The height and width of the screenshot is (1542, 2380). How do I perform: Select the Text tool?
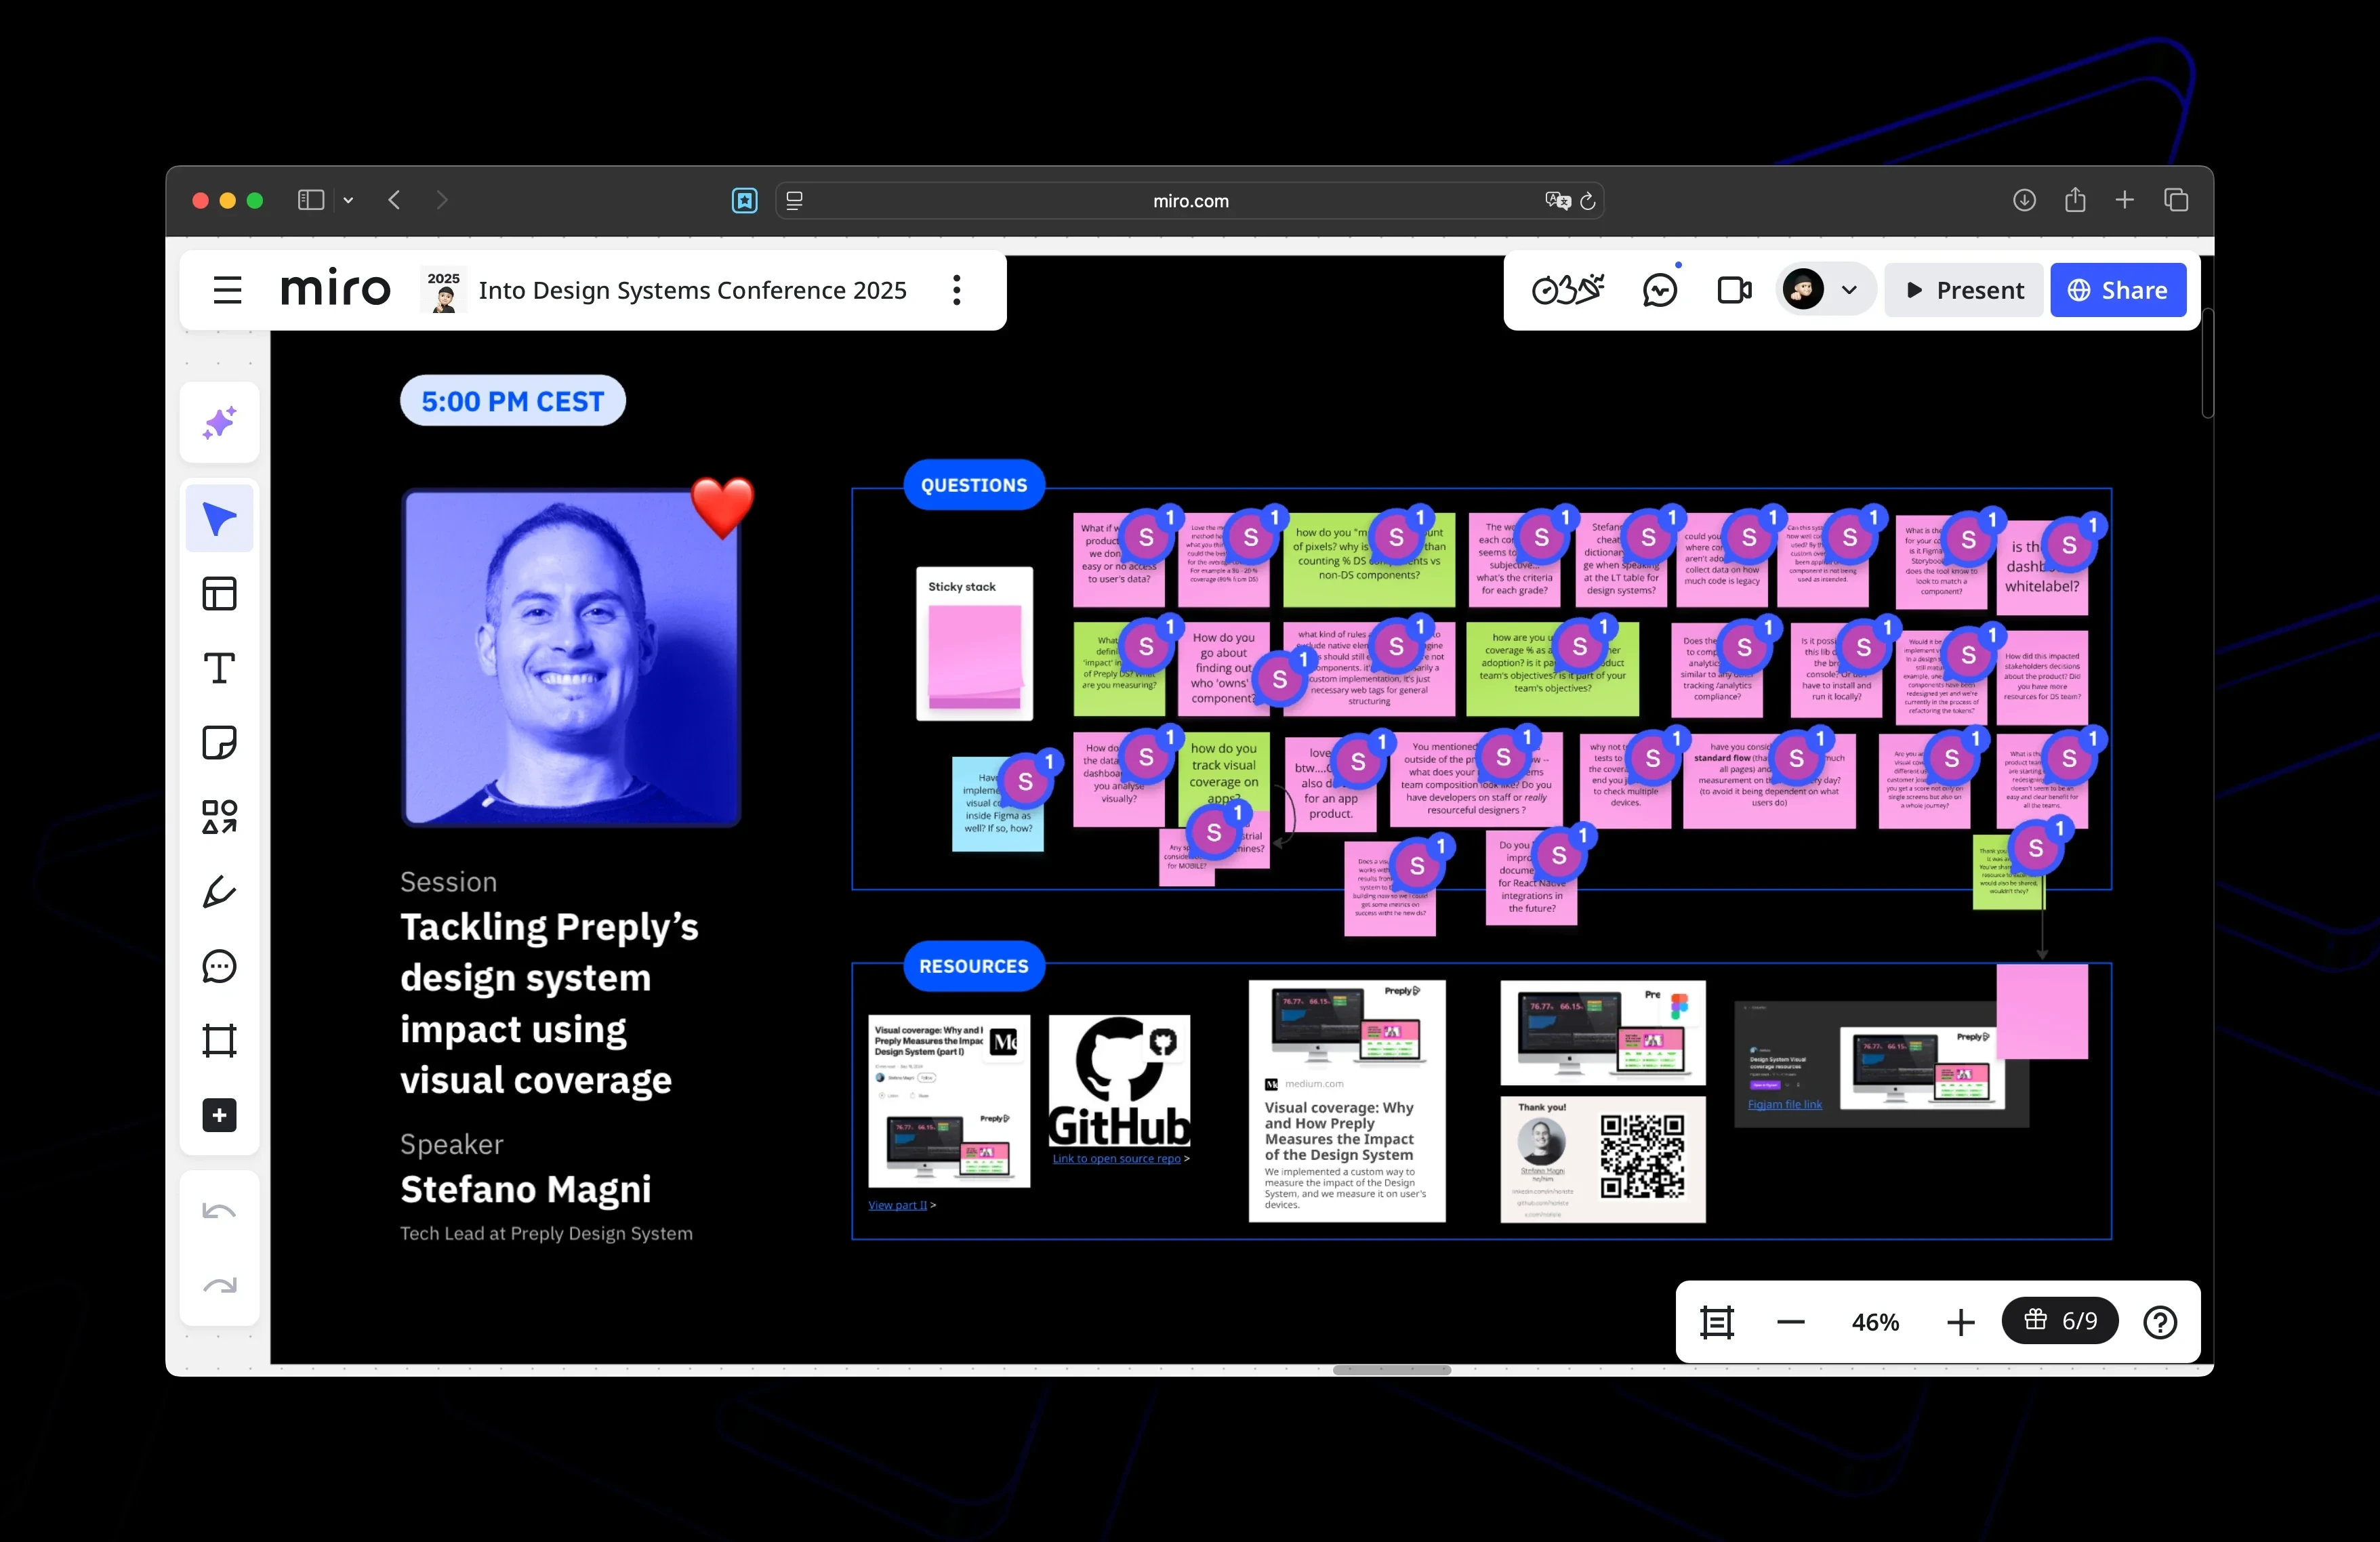(219, 667)
